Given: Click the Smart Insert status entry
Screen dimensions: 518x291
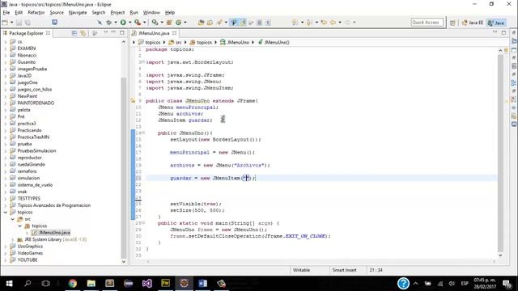Looking at the screenshot, I should coord(344,270).
